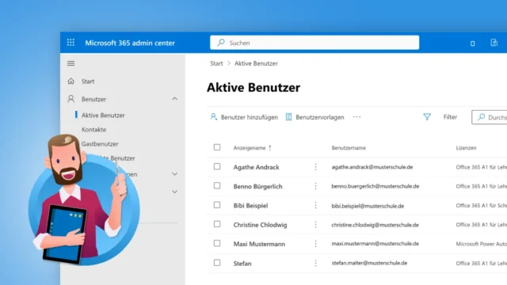Image resolution: width=507 pixels, height=285 pixels.
Task: Open more actions for Benno Bürgerlich
Action: (x=315, y=186)
